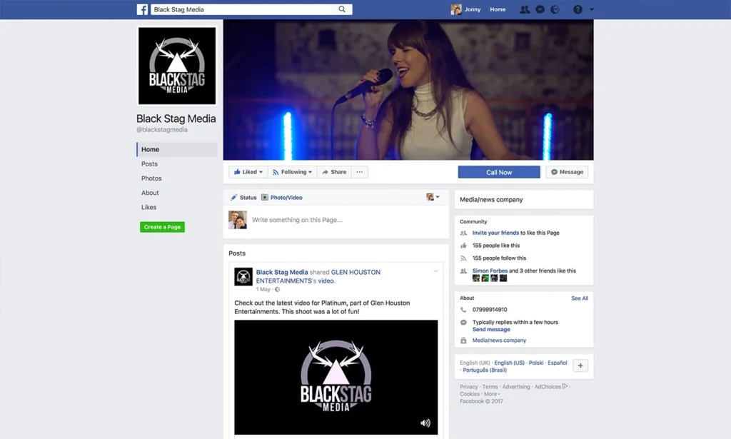Open the singer cover photo
The image size is (731, 439).
[408, 89]
